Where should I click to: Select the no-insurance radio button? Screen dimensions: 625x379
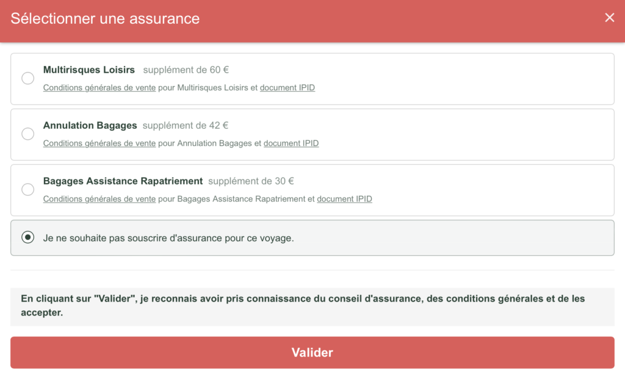tap(28, 237)
